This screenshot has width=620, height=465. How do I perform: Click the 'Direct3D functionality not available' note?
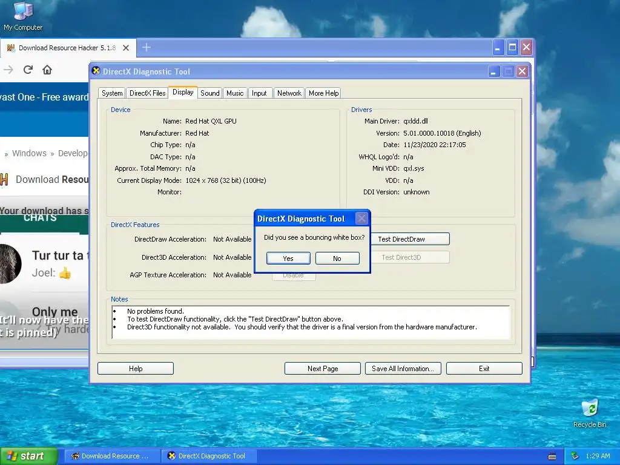coord(302,327)
